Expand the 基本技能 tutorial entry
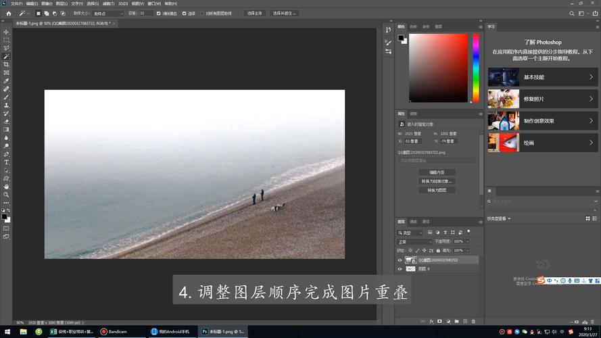The height and width of the screenshot is (338, 601). tap(540, 77)
